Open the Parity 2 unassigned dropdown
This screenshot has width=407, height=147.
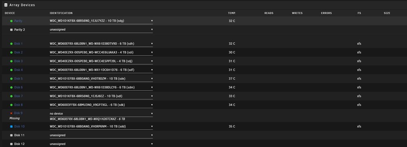pos(101,30)
